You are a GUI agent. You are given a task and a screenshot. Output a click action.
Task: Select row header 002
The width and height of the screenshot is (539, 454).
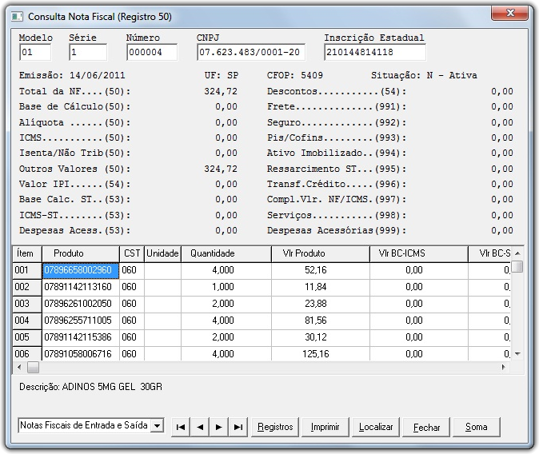click(x=27, y=287)
